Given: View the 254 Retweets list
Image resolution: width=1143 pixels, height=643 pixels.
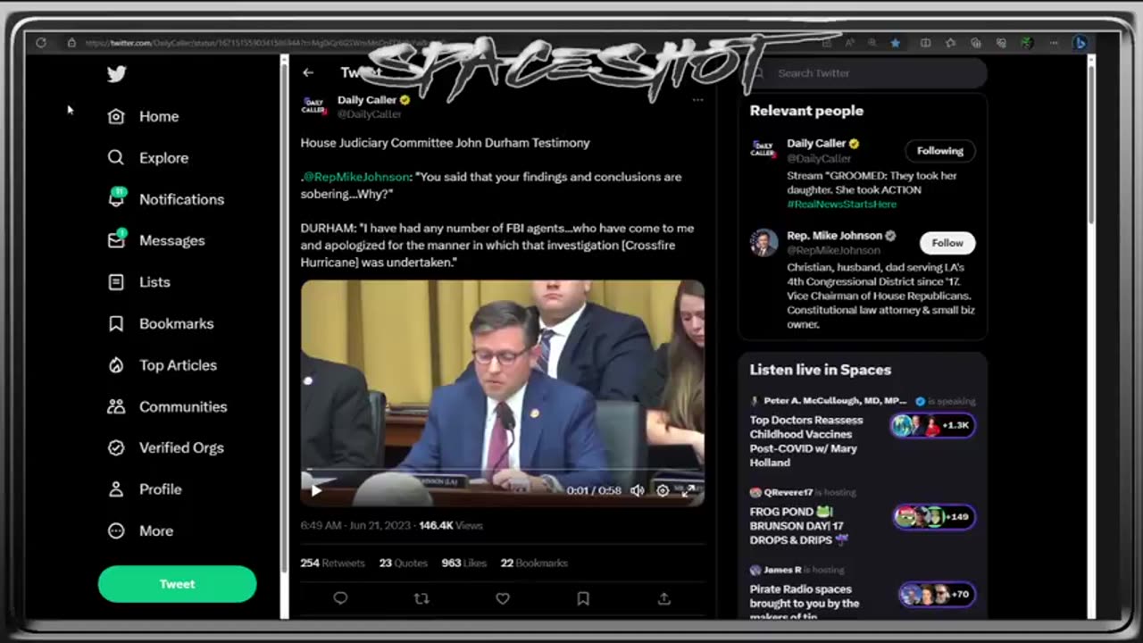Looking at the screenshot, I should [333, 563].
